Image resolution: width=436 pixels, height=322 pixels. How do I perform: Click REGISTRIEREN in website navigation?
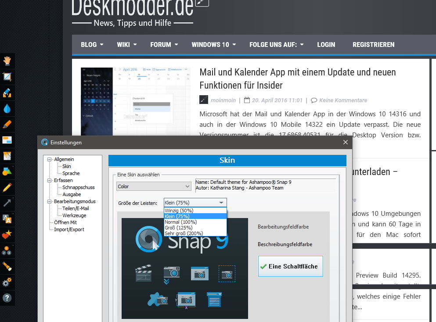(374, 44)
